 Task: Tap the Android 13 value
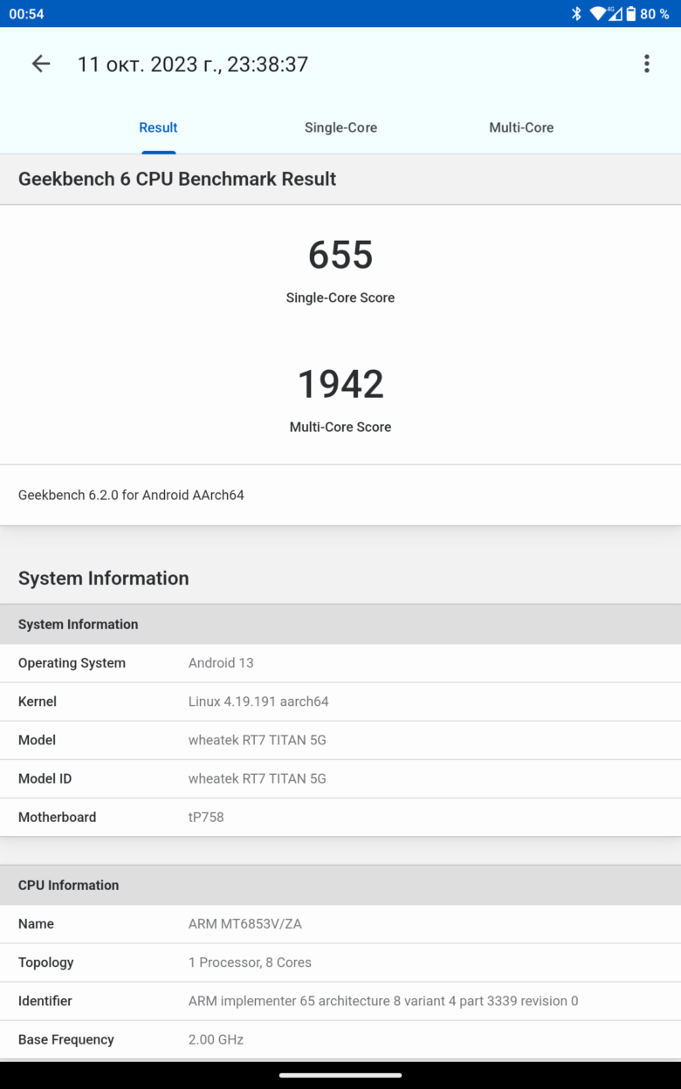pos(221,663)
